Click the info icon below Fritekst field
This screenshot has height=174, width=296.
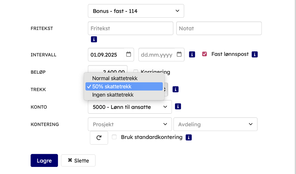[x=94, y=39]
